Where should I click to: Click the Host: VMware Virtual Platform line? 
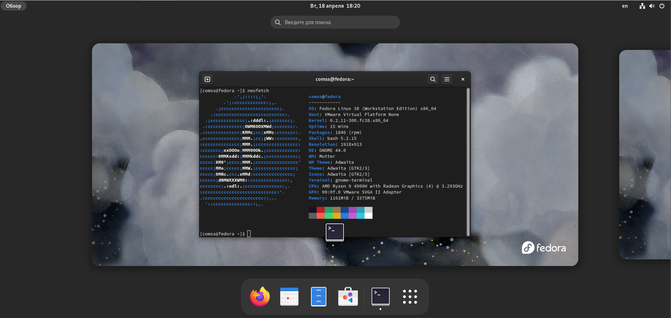(354, 115)
